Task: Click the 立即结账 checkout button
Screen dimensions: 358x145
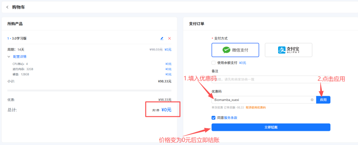Action: (271, 127)
